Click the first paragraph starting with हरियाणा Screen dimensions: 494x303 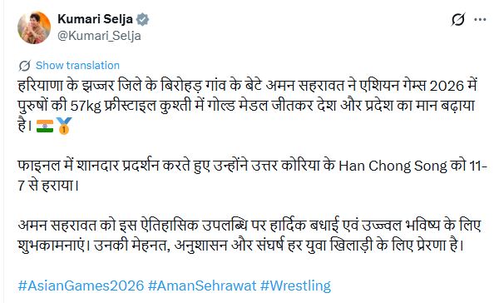pos(248,106)
